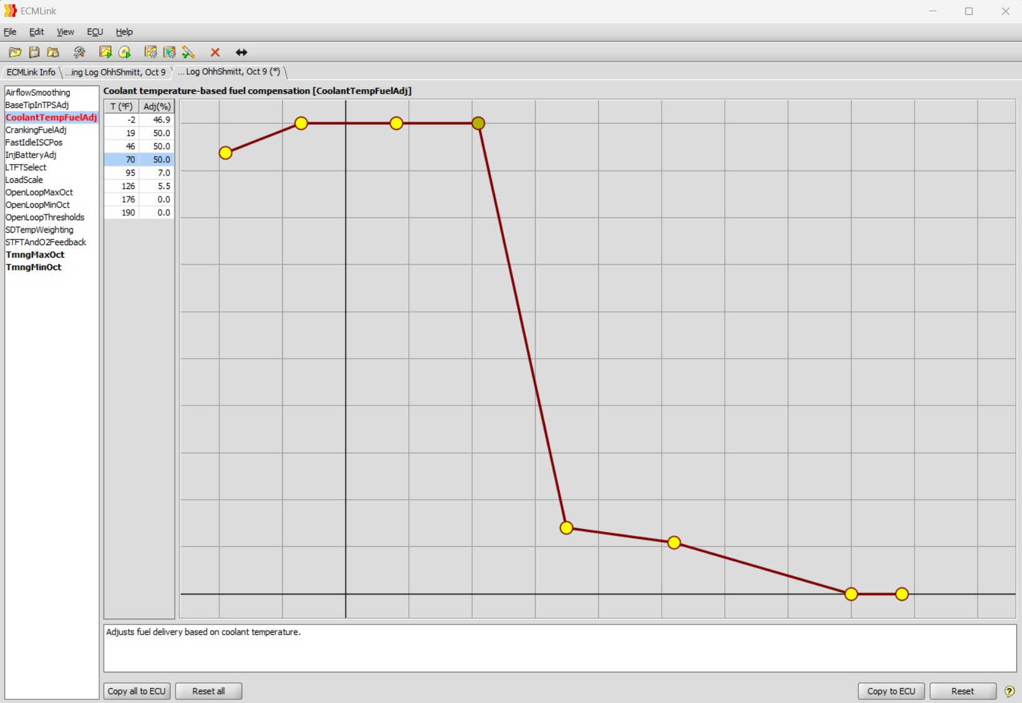Click the Reset button

[963, 691]
